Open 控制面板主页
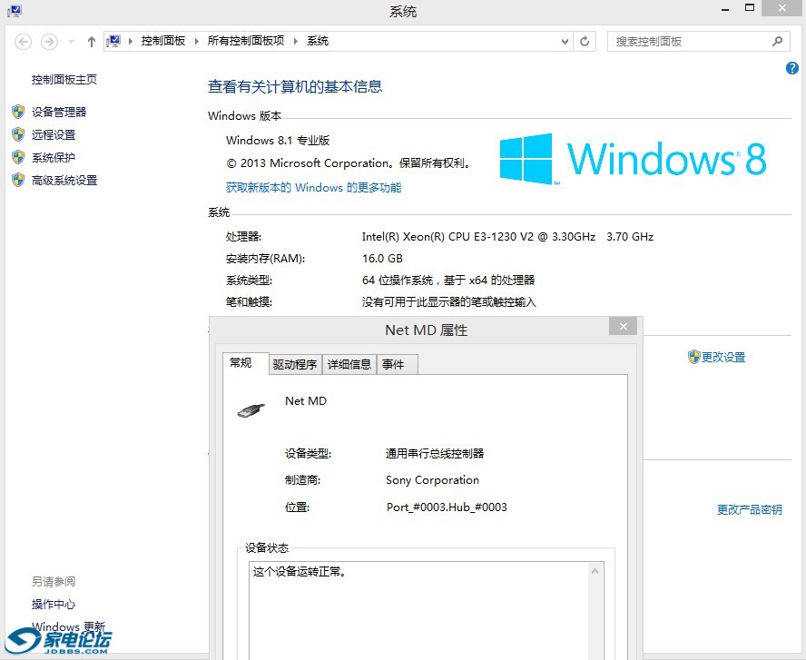 [64, 80]
